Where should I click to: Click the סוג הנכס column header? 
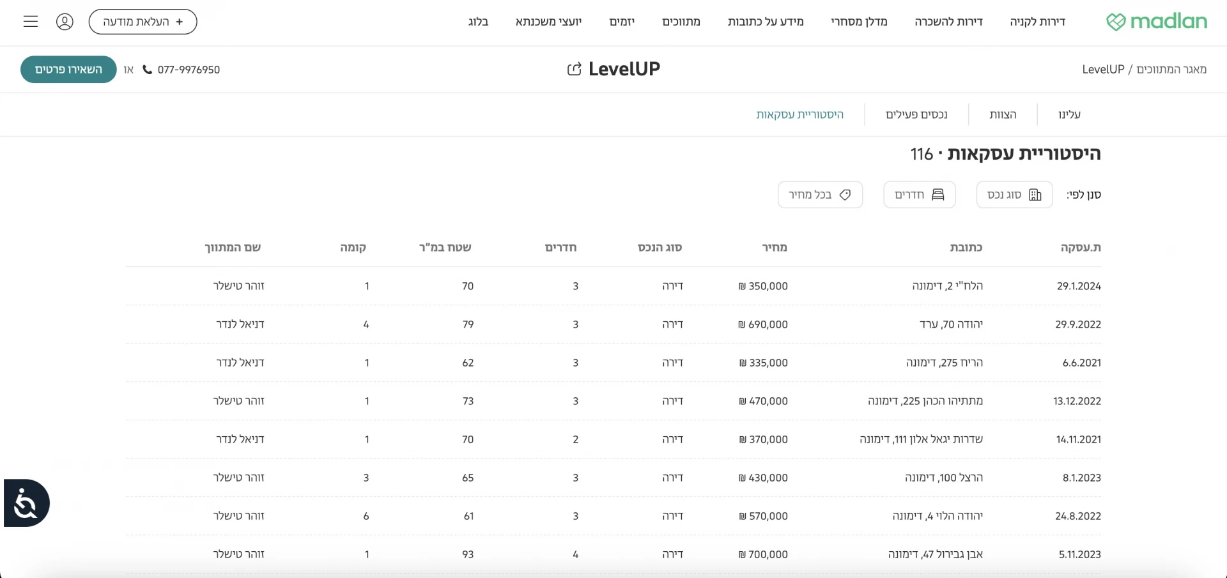[x=660, y=248]
